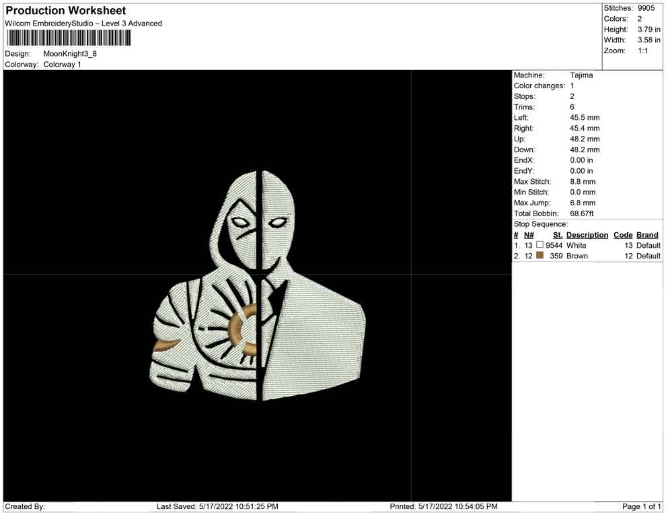This screenshot has width=666, height=513.
Task: Click the Down value 48.2 mm
Action: (585, 149)
